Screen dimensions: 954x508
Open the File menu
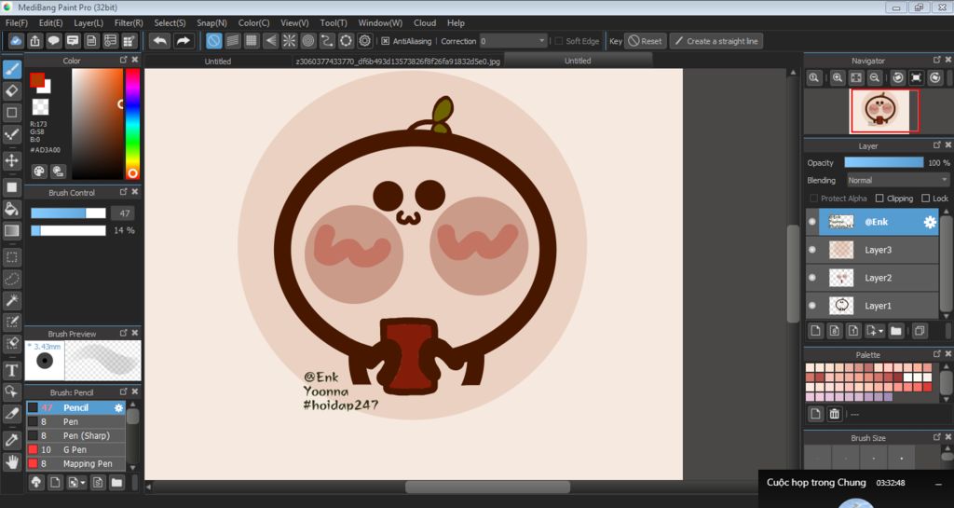coord(17,22)
